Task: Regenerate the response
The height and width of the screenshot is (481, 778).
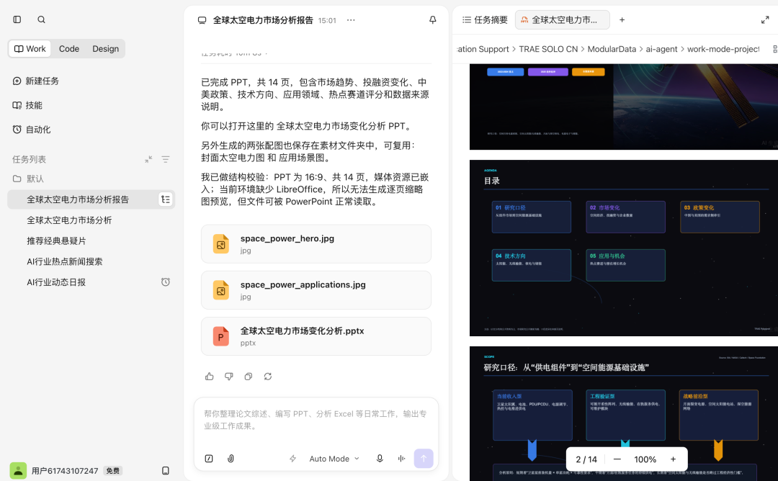Action: point(268,377)
